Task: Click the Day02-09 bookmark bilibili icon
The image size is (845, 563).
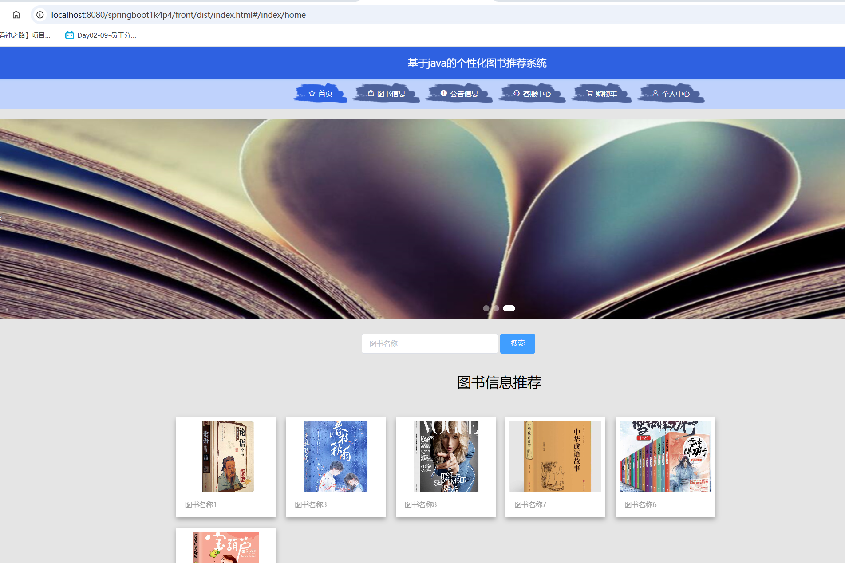Action: pos(69,35)
